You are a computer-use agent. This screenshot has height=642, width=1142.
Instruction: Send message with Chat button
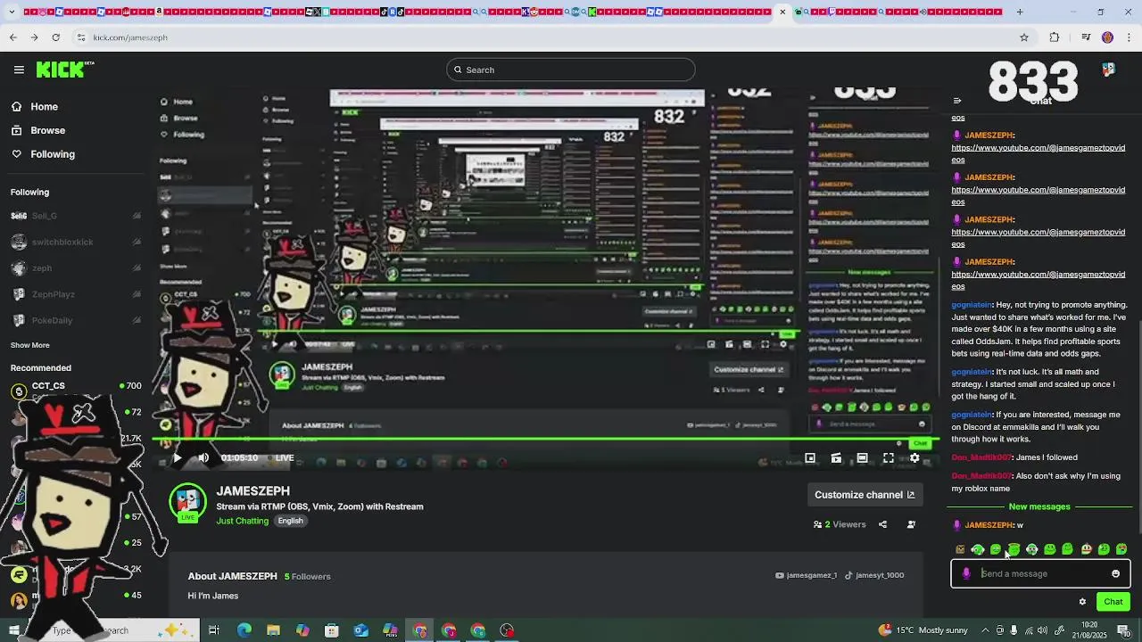1113,602
